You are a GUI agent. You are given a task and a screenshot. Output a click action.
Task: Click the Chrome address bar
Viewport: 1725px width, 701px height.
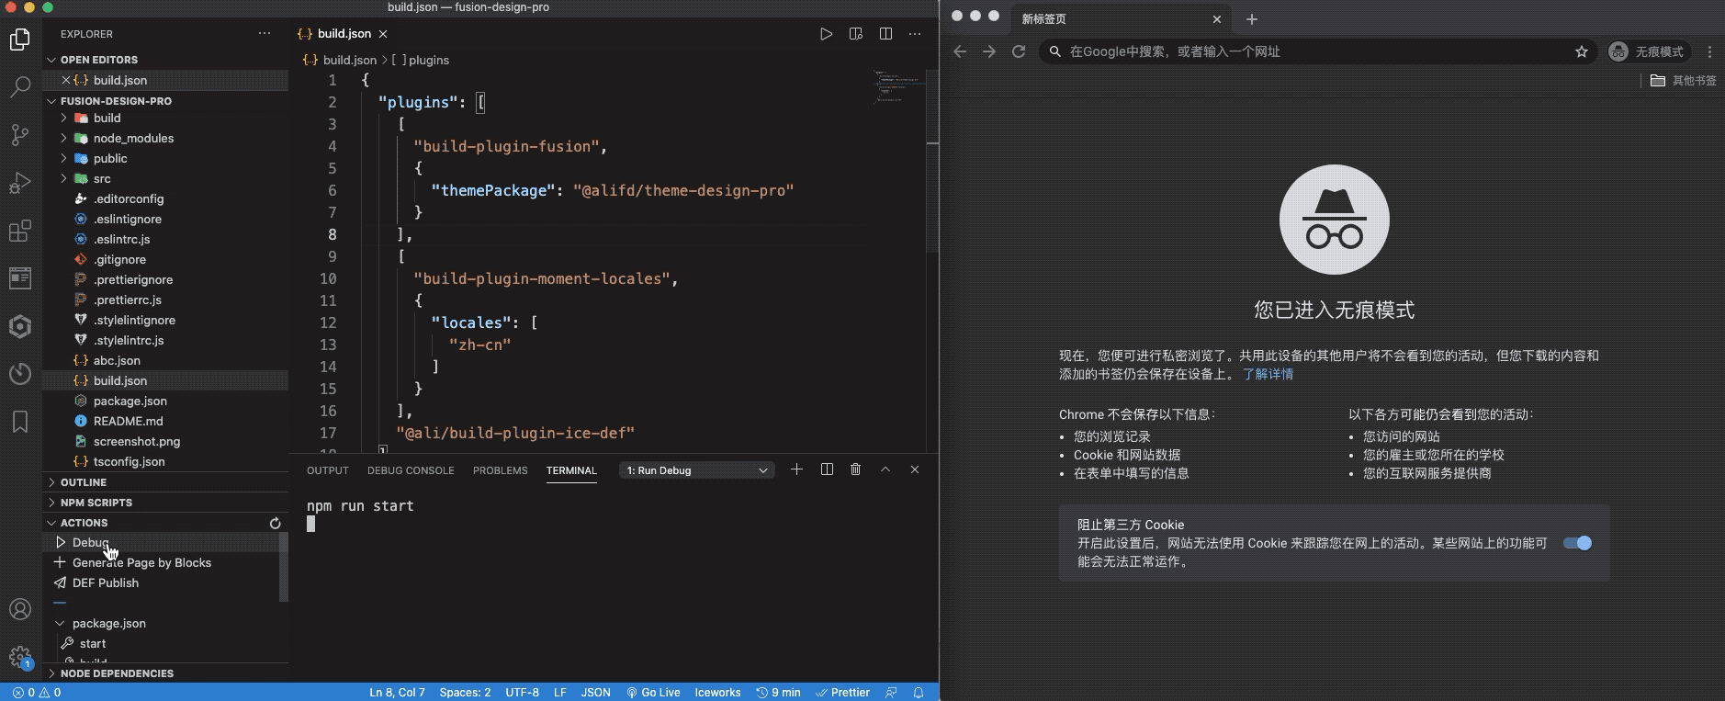(x=1318, y=51)
